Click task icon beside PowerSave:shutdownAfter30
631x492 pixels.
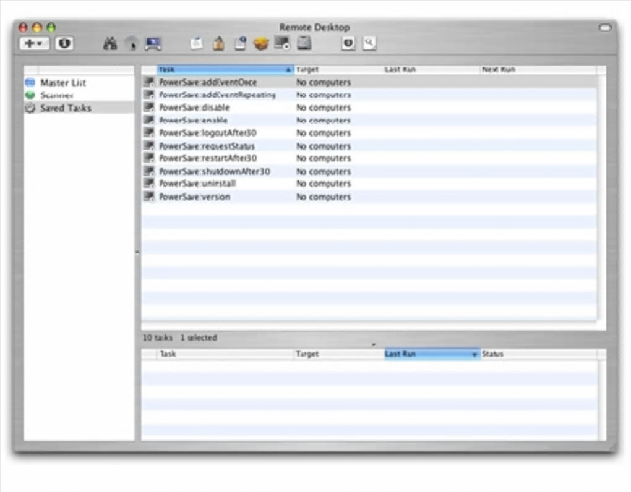[149, 171]
